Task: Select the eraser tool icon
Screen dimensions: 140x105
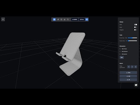Action: point(64,20)
